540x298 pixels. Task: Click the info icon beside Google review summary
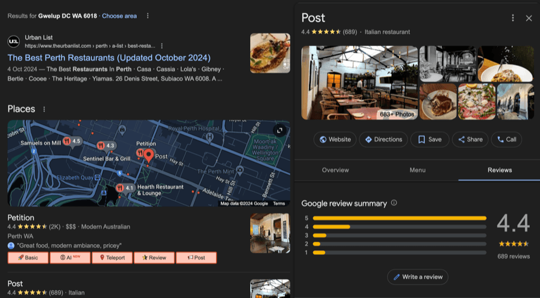(394, 203)
